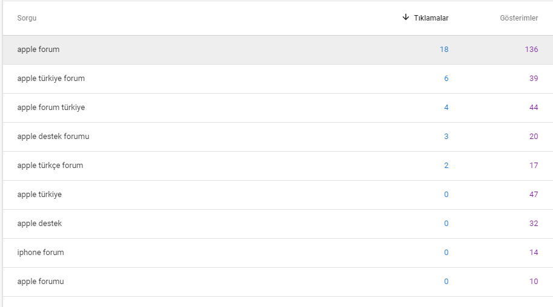Open the "apple forum türkiye" query

(278, 108)
